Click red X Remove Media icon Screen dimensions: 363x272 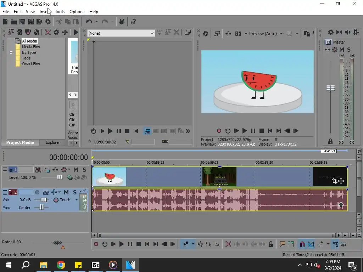[48, 32]
